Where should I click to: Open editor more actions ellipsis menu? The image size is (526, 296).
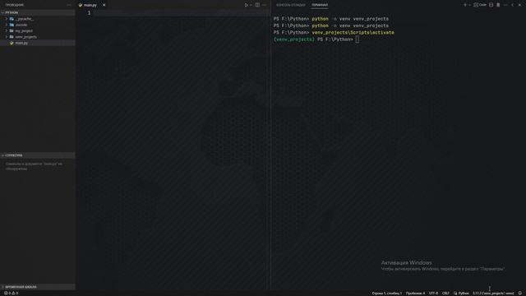265,5
